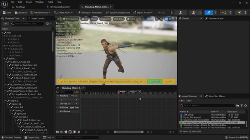Disable the post process animation blueprint
Screen dimensions: 250x140
155,81
